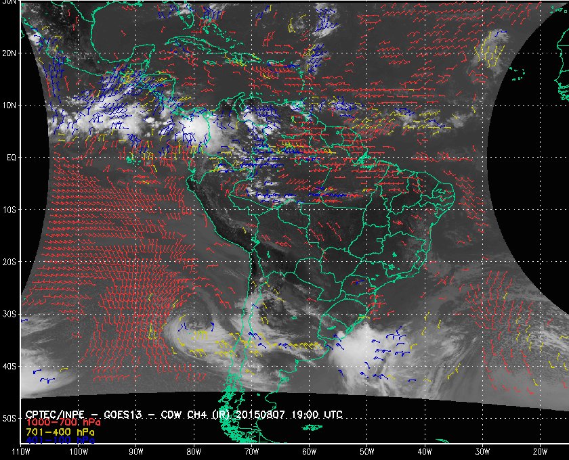Click the 60W longitude axis label
This screenshot has width=569, height=460.
309,451
